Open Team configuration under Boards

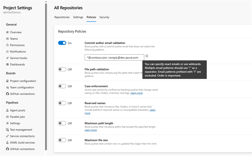22,87
